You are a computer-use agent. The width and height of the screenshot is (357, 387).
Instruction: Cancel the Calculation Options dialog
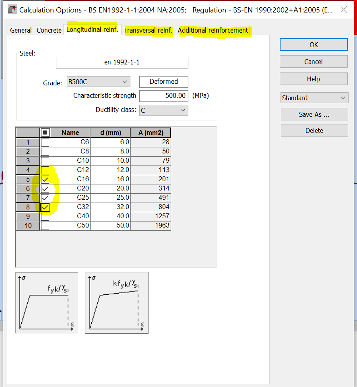point(313,61)
